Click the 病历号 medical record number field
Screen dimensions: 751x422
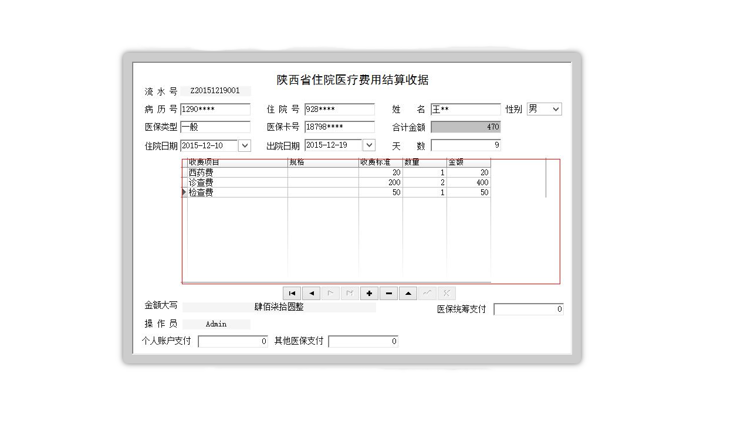point(215,109)
